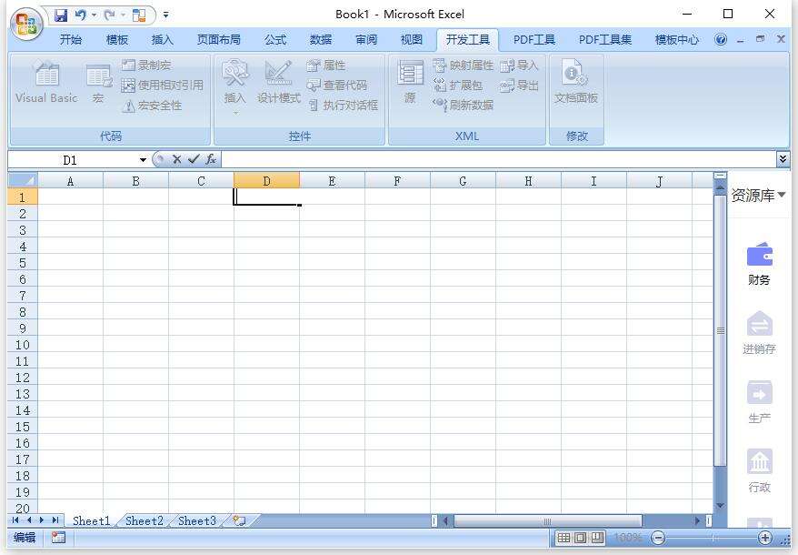The width and height of the screenshot is (798, 555).
Task: Zoom out with the minus button
Action: [658, 538]
